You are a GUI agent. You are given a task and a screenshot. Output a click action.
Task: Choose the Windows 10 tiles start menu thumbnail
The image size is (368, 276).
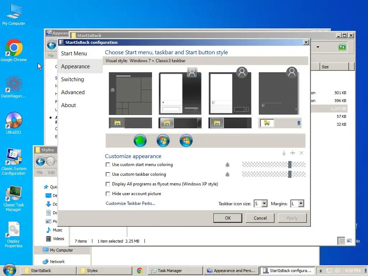coord(130,93)
